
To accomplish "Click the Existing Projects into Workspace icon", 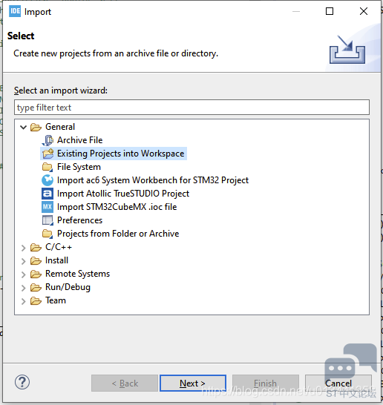I will 48,154.
